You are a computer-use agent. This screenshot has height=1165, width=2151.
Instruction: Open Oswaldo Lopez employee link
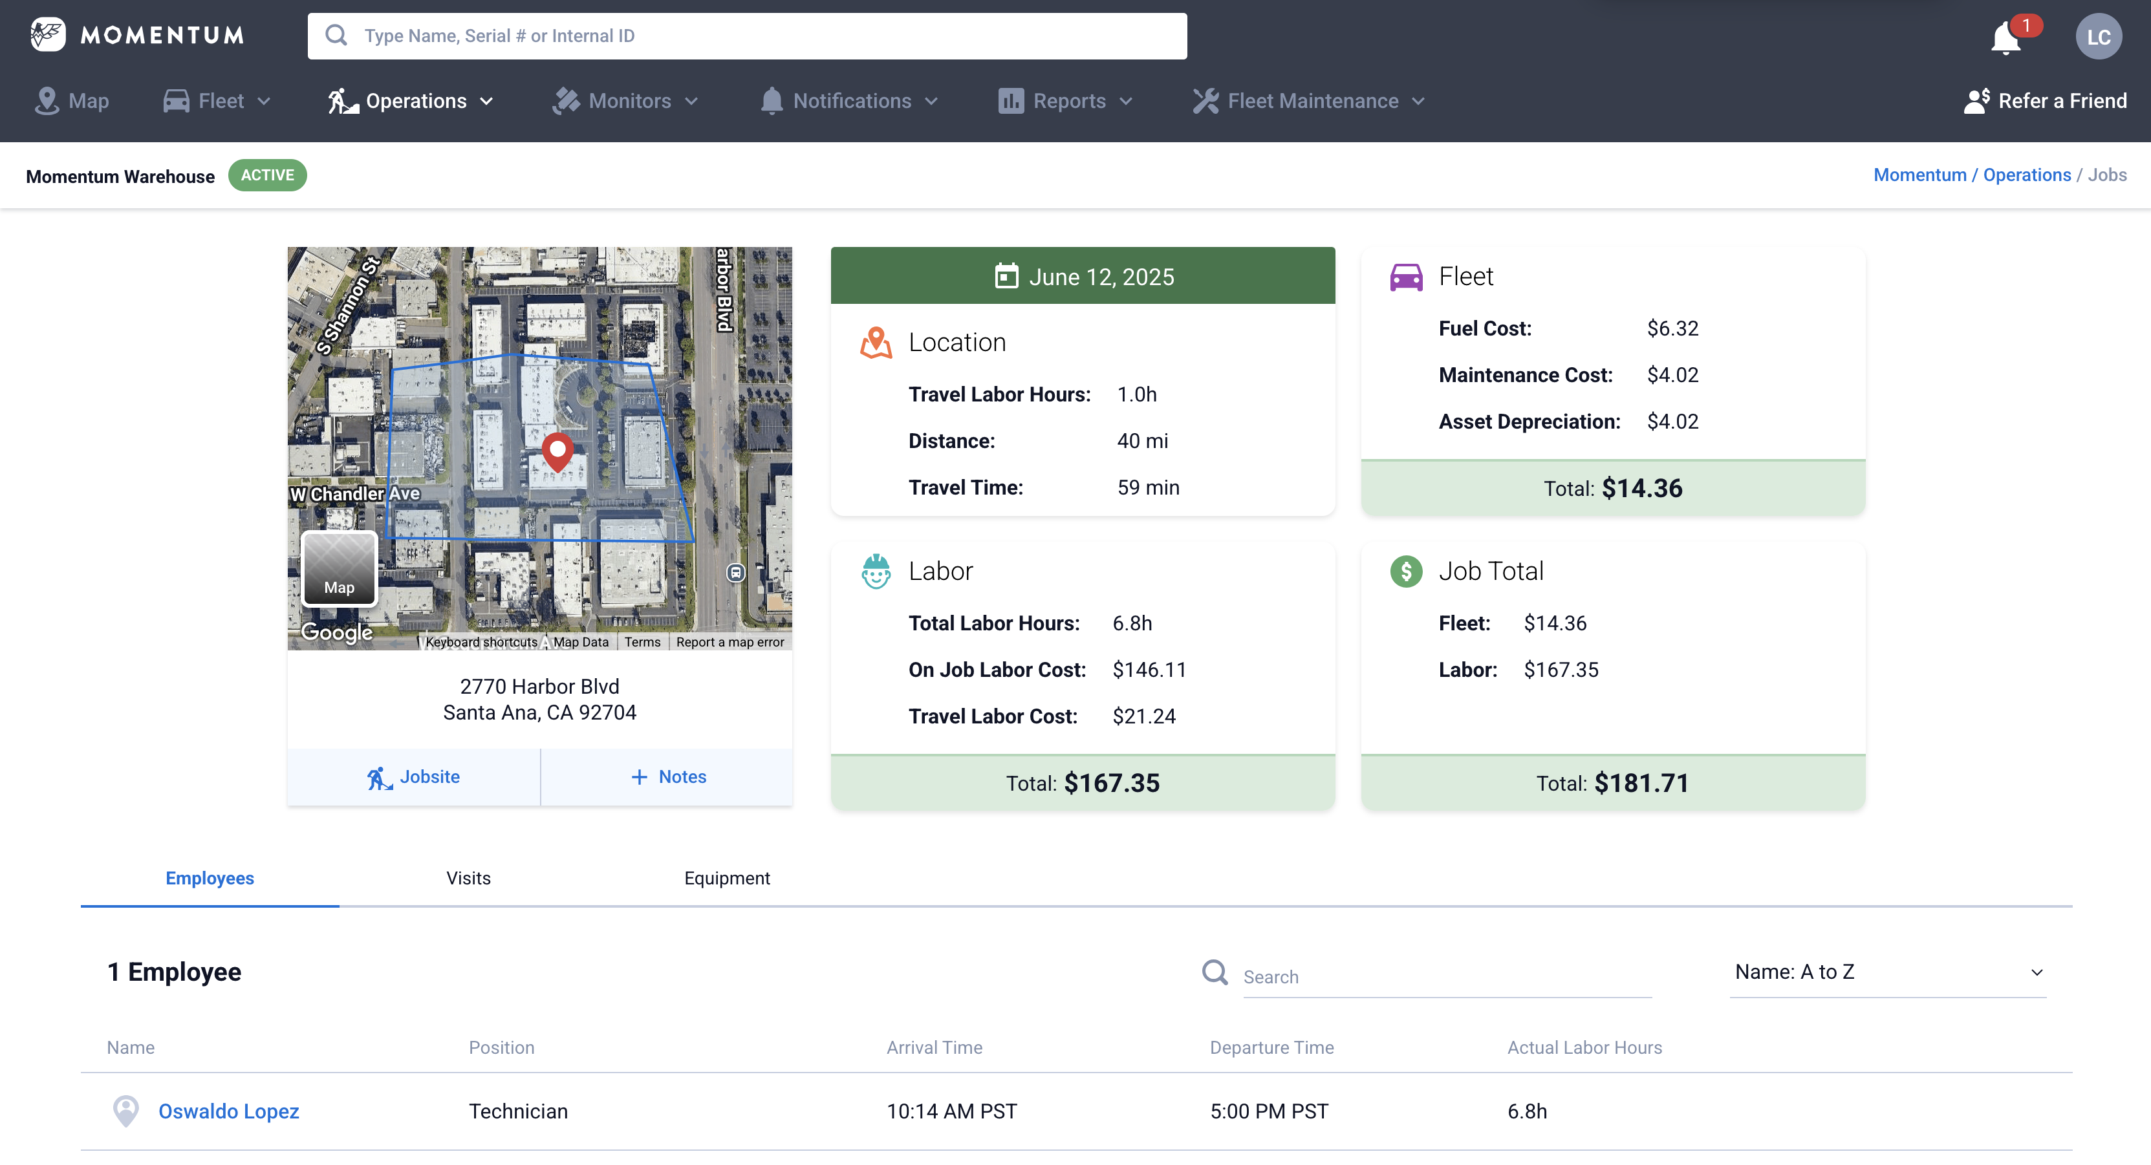228,1111
